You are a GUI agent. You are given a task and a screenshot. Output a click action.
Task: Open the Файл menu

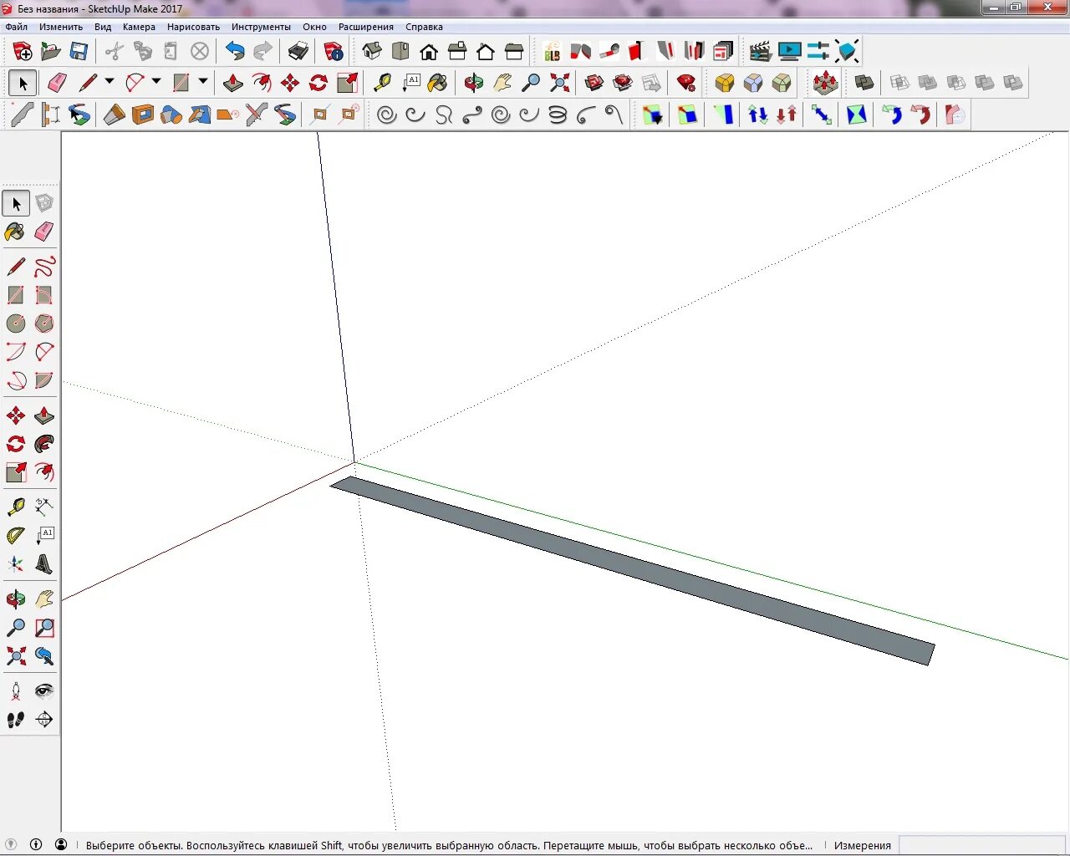pyautogui.click(x=17, y=27)
